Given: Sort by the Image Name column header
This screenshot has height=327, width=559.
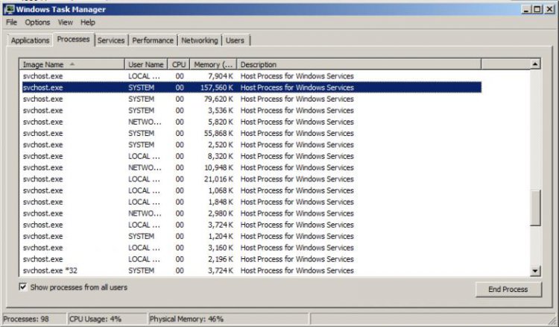Looking at the screenshot, I should [72, 65].
